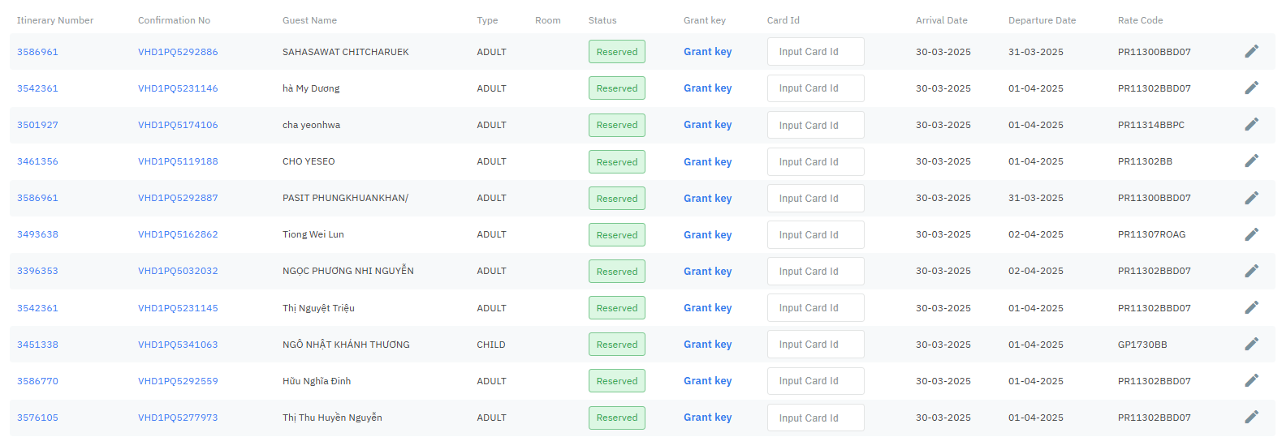1282x437 pixels.
Task: Open confirmation VHD1PQ5119188
Action: pyautogui.click(x=178, y=161)
